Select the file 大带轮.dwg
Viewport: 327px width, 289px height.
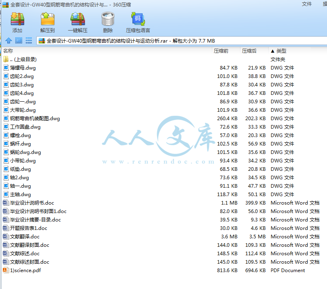23,110
